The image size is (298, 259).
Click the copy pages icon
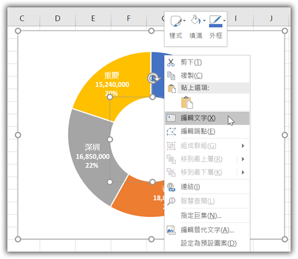pos(171,76)
